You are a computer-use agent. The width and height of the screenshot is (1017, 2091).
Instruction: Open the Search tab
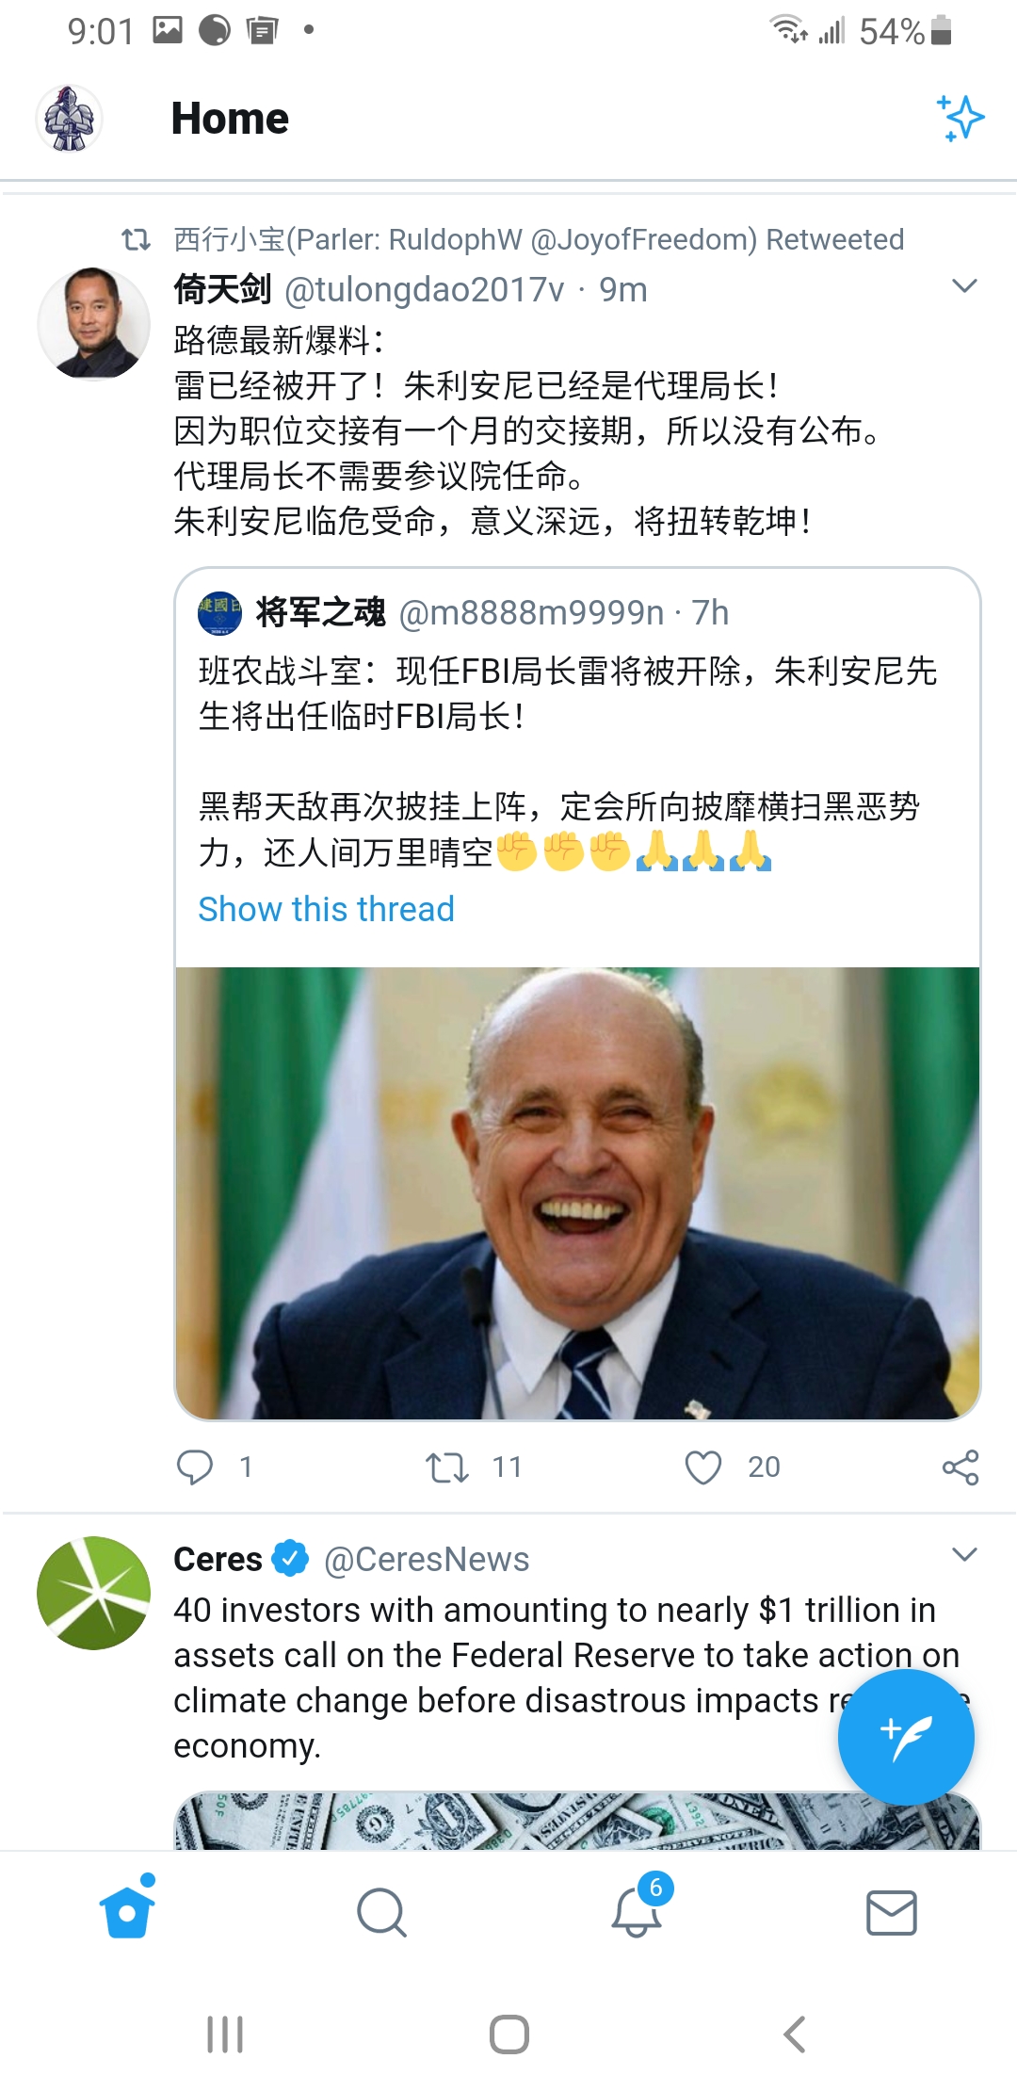point(381,1913)
